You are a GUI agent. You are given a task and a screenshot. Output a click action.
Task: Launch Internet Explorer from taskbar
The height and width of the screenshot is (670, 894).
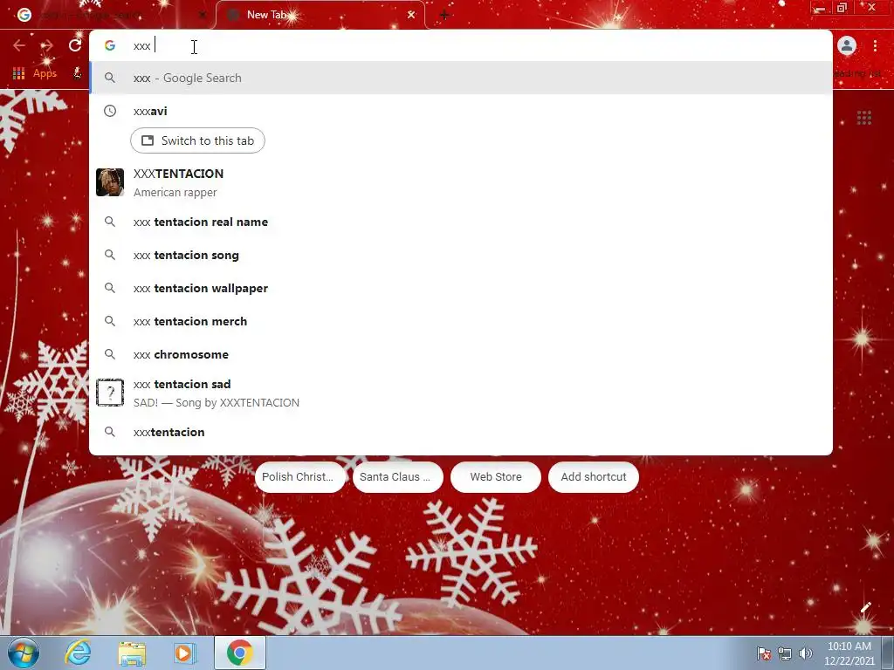(78, 653)
